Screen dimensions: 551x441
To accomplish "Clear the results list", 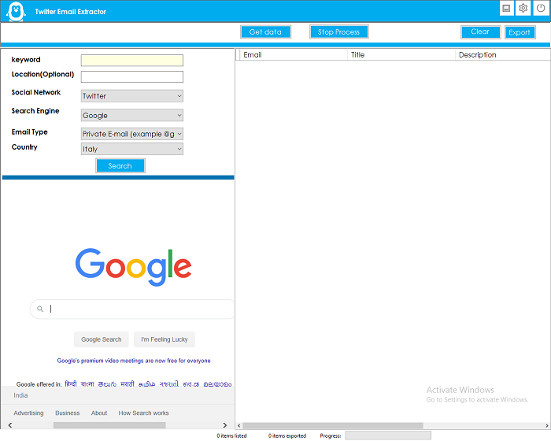I will 480,31.
